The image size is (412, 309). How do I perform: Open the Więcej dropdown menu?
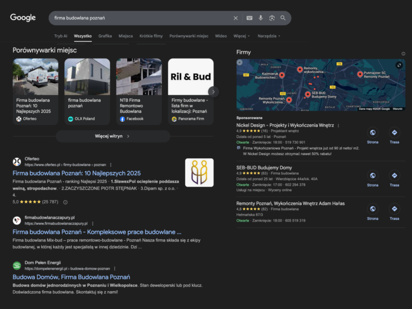241,36
